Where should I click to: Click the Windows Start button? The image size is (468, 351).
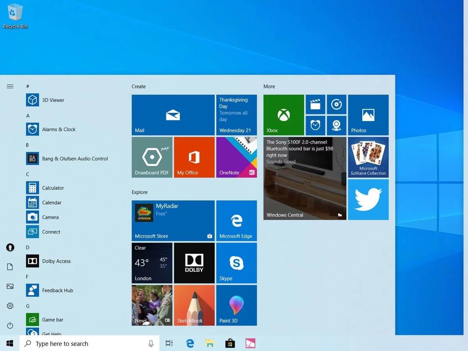[x=9, y=343]
